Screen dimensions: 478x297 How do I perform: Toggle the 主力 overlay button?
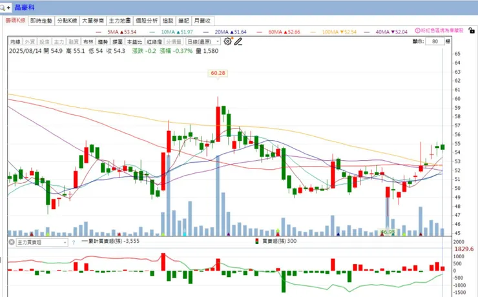59,42
